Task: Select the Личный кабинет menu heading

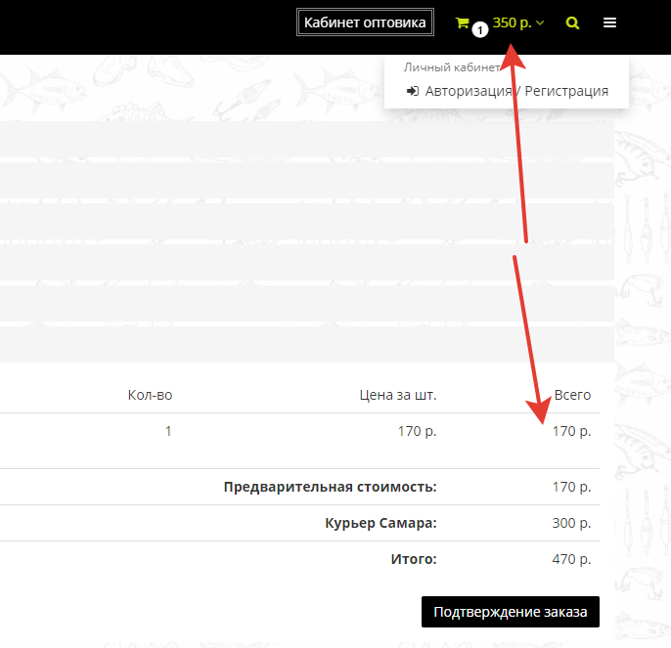Action: click(445, 68)
